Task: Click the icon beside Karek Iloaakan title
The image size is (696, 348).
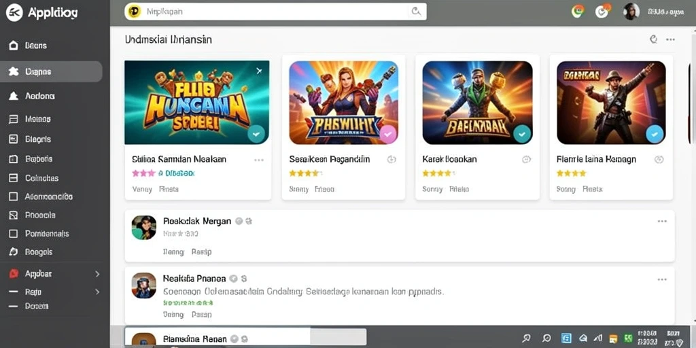Action: pos(527,159)
